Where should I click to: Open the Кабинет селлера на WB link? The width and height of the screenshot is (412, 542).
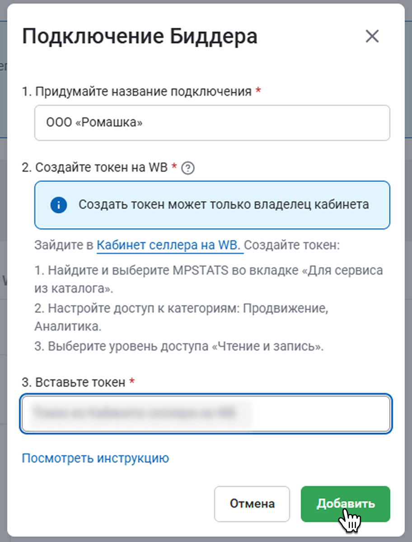point(170,246)
